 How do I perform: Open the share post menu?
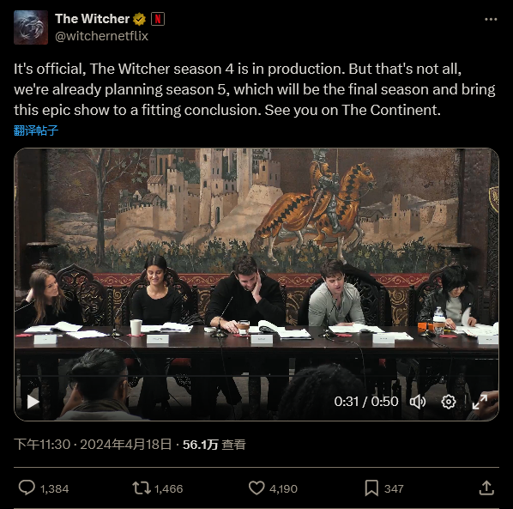pos(486,488)
